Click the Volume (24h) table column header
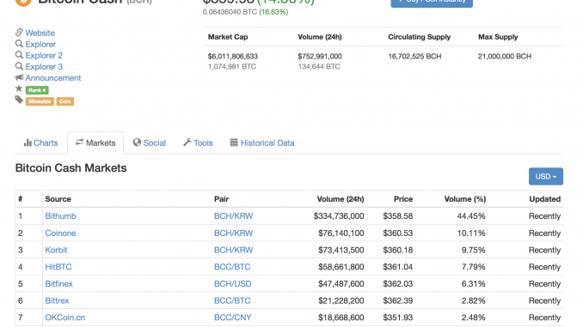The height and width of the screenshot is (327, 583). tap(341, 199)
